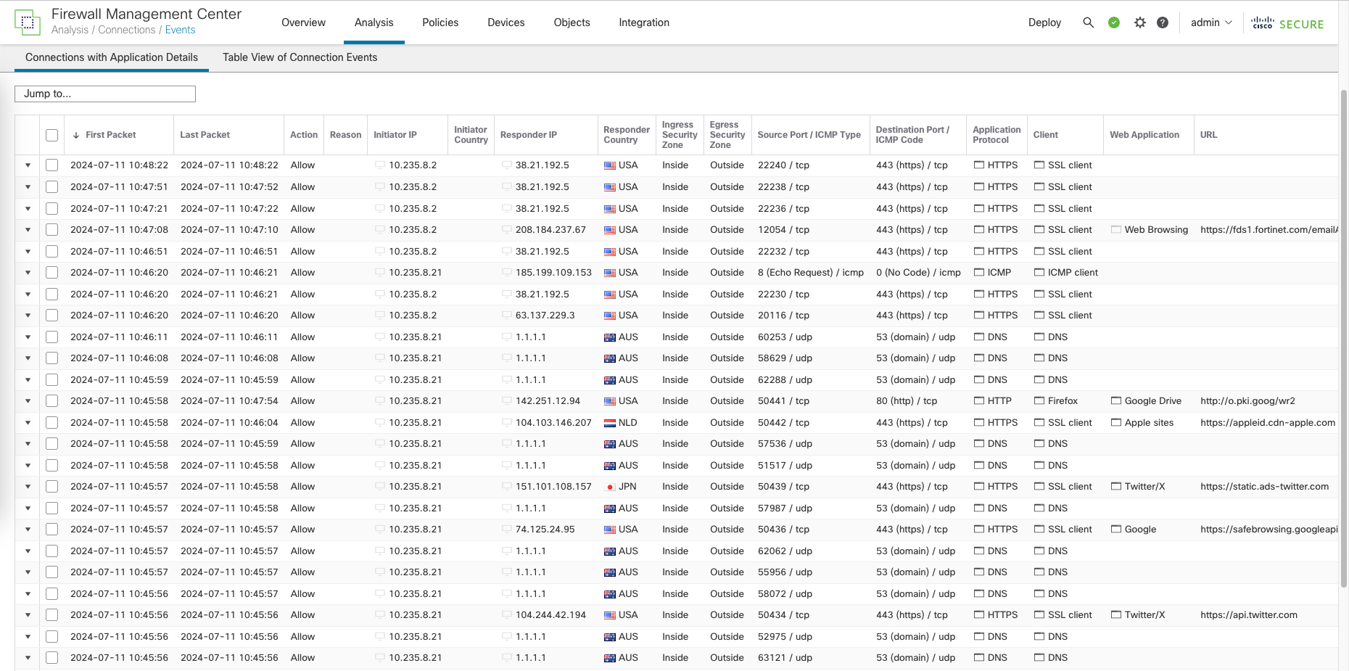Switch to Table View of Connection Events
1349x671 pixels.
300,57
